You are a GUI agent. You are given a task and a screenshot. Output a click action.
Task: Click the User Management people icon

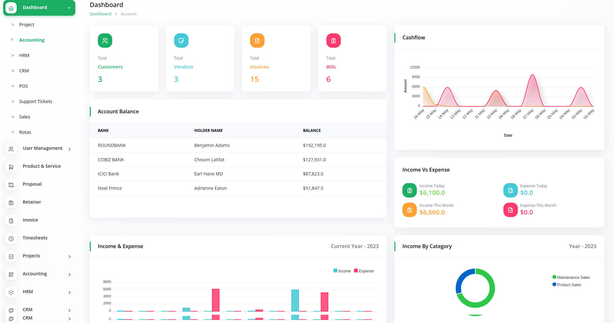(11, 149)
